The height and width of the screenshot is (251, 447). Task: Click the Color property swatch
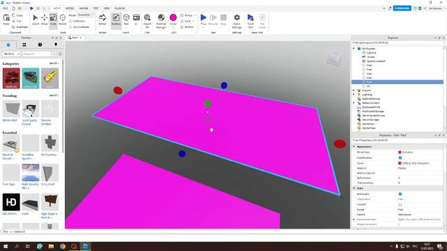pyautogui.click(x=400, y=163)
